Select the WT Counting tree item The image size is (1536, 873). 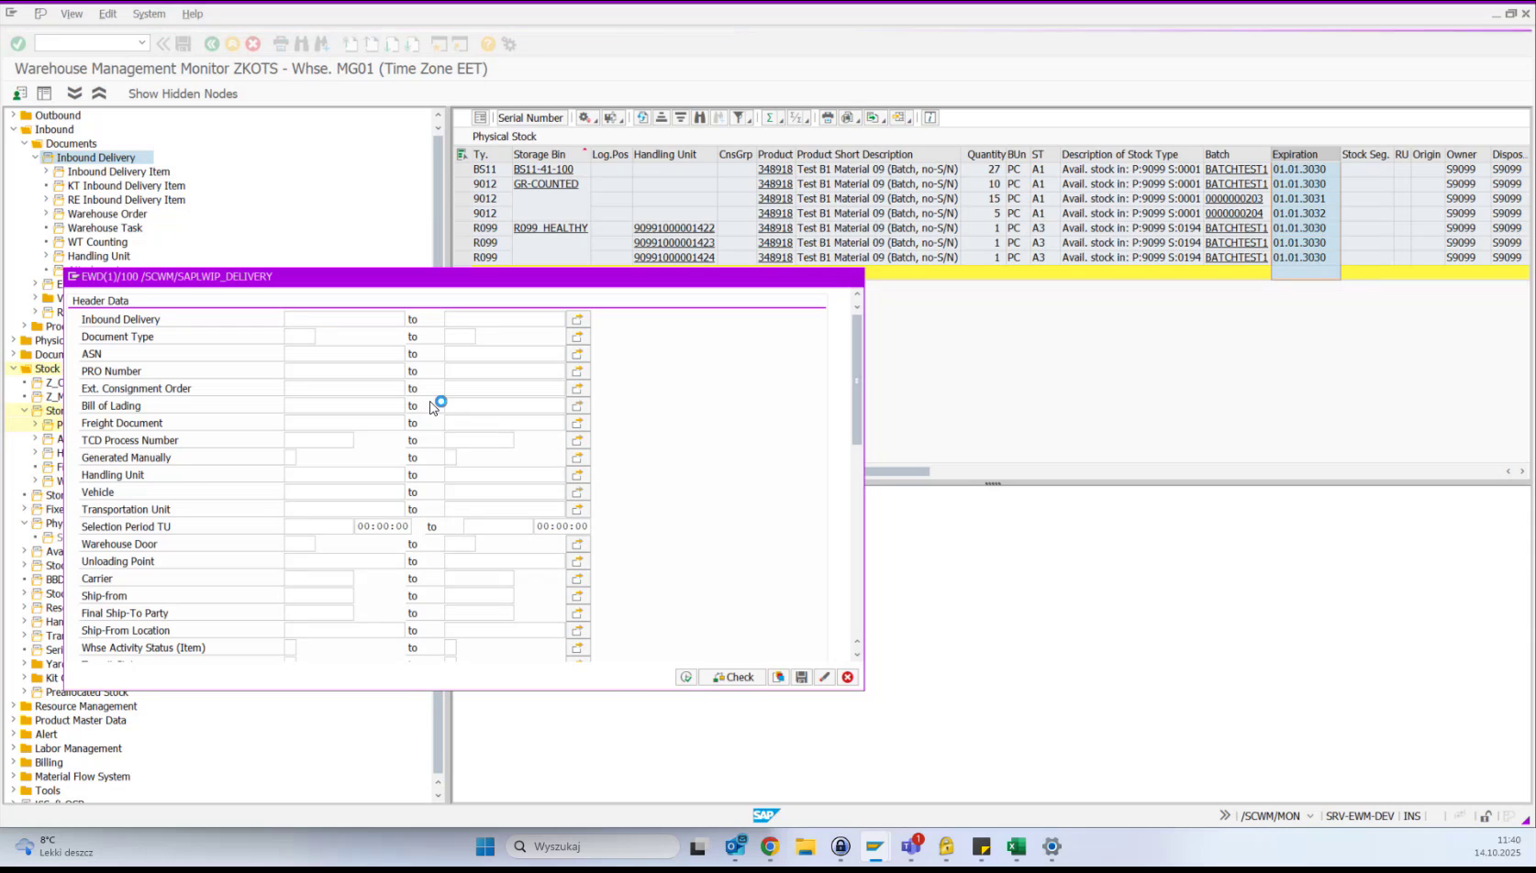99,241
